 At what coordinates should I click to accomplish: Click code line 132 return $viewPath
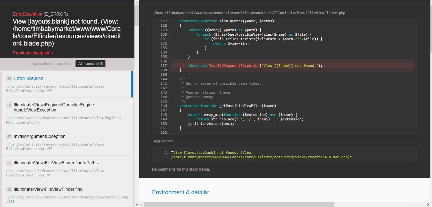point(231,43)
